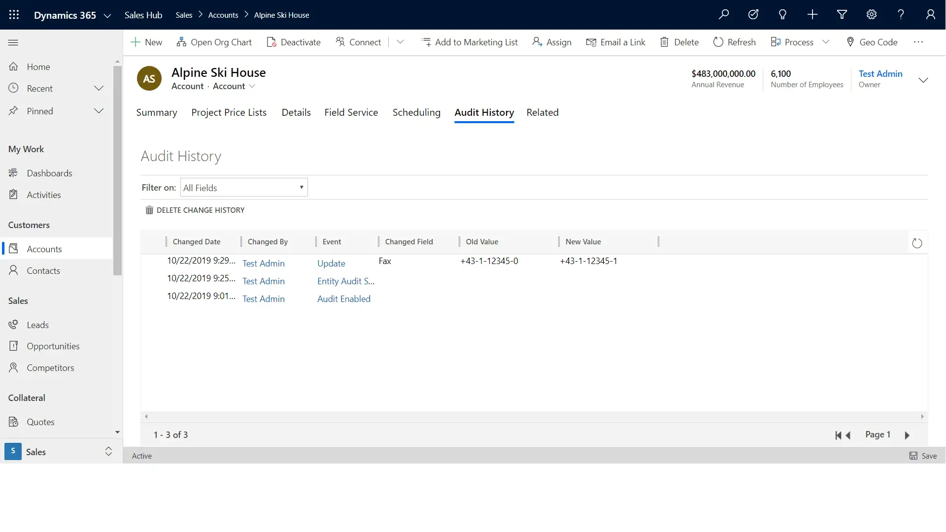Click the Geo Code command

pos(872,42)
